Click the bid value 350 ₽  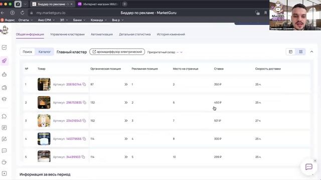(x=218, y=84)
